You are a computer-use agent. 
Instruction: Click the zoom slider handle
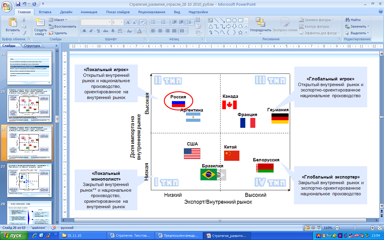coord(355,228)
